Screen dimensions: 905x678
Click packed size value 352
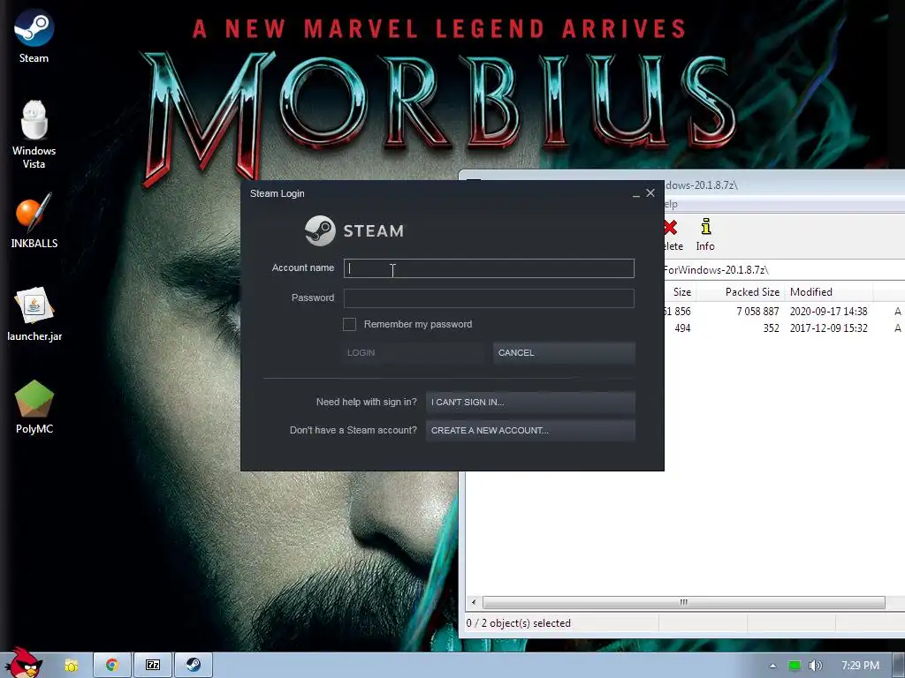[771, 328]
